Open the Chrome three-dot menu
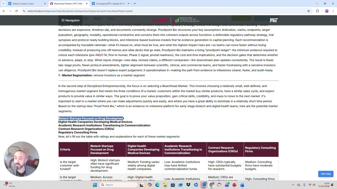The image size is (337, 189). tap(333, 11)
